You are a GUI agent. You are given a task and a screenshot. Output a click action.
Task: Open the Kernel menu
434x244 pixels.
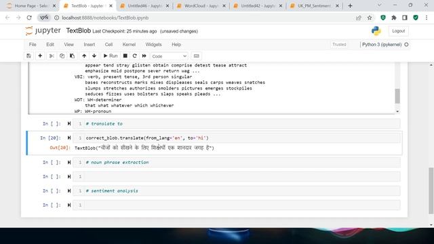coord(129,45)
